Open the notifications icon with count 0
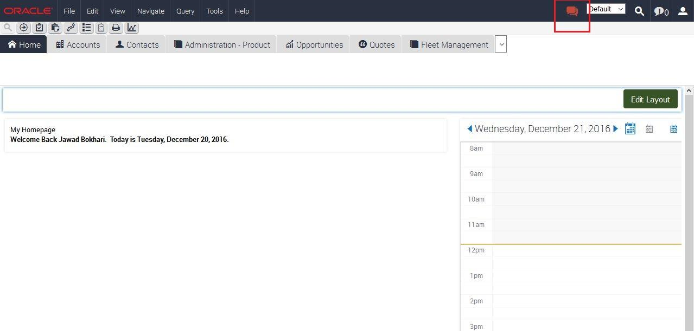 660,11
